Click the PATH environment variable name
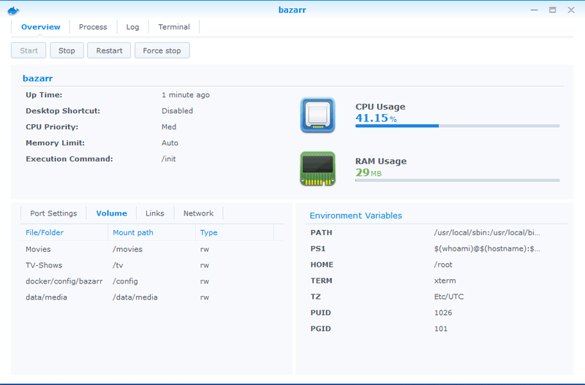The width and height of the screenshot is (585, 385). pos(321,232)
